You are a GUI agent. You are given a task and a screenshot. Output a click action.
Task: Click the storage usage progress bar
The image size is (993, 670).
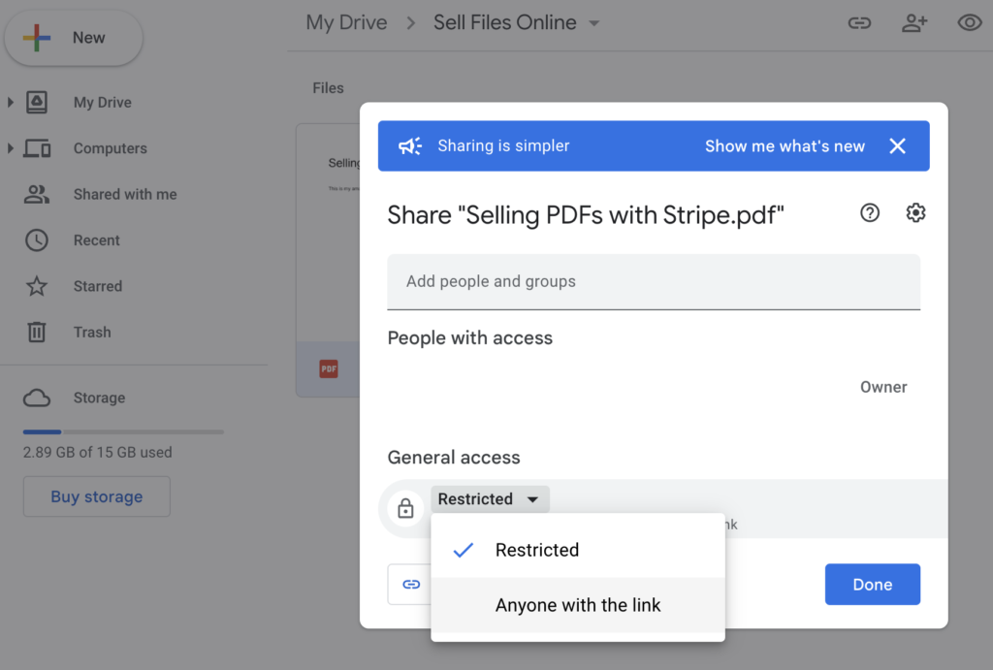(x=123, y=431)
